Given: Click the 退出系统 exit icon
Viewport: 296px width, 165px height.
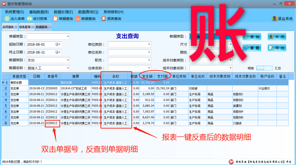Looking at the screenshot, I should click(274, 18).
